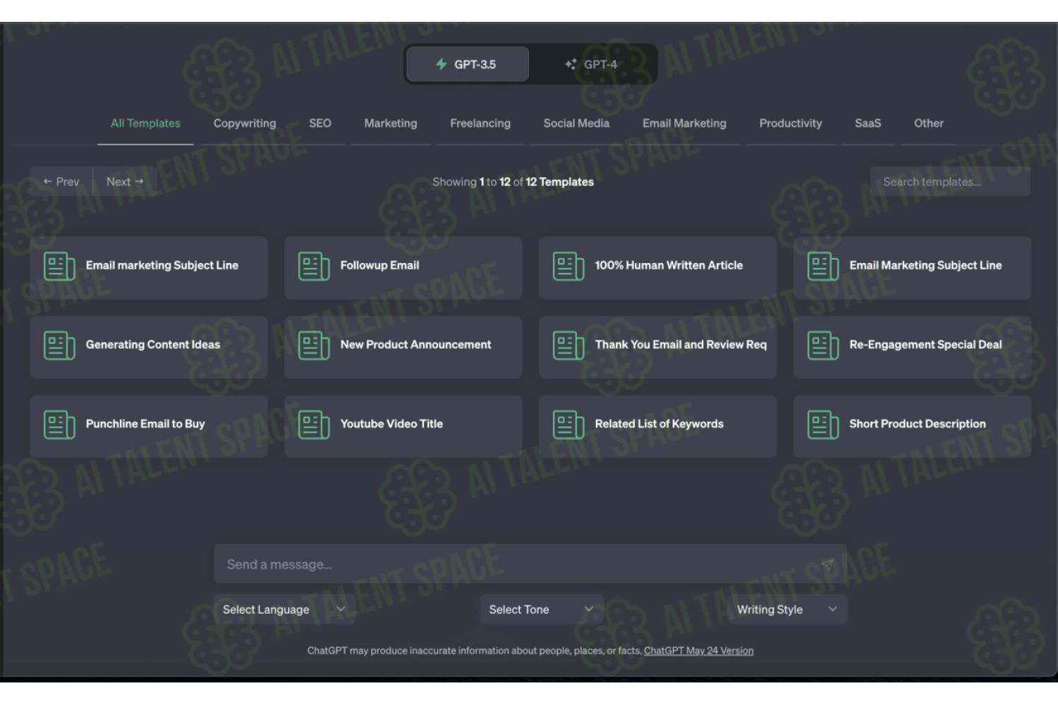Open the Select Tone dropdown
1058x705 pixels.
[542, 609]
